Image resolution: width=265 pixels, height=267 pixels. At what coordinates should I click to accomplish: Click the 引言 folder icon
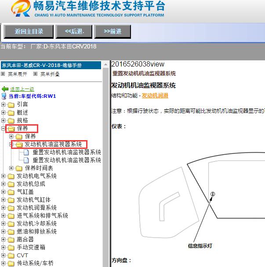[x=11, y=105]
